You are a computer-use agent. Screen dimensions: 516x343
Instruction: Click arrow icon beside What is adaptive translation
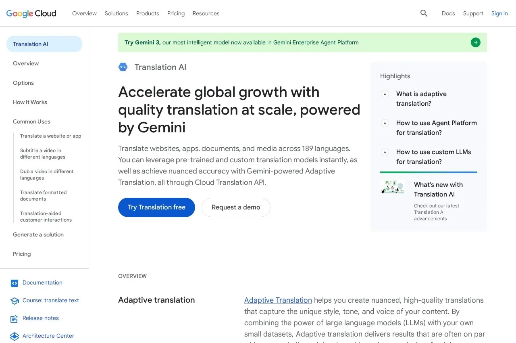coord(385,94)
